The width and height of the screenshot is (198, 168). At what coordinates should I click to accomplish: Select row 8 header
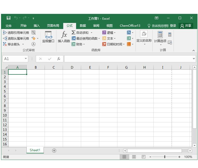point(5,106)
